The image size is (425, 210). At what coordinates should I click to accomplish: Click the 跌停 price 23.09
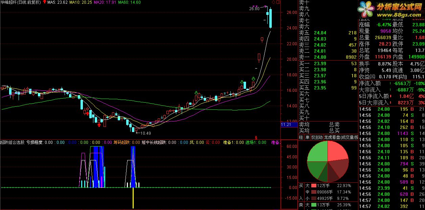418,44
